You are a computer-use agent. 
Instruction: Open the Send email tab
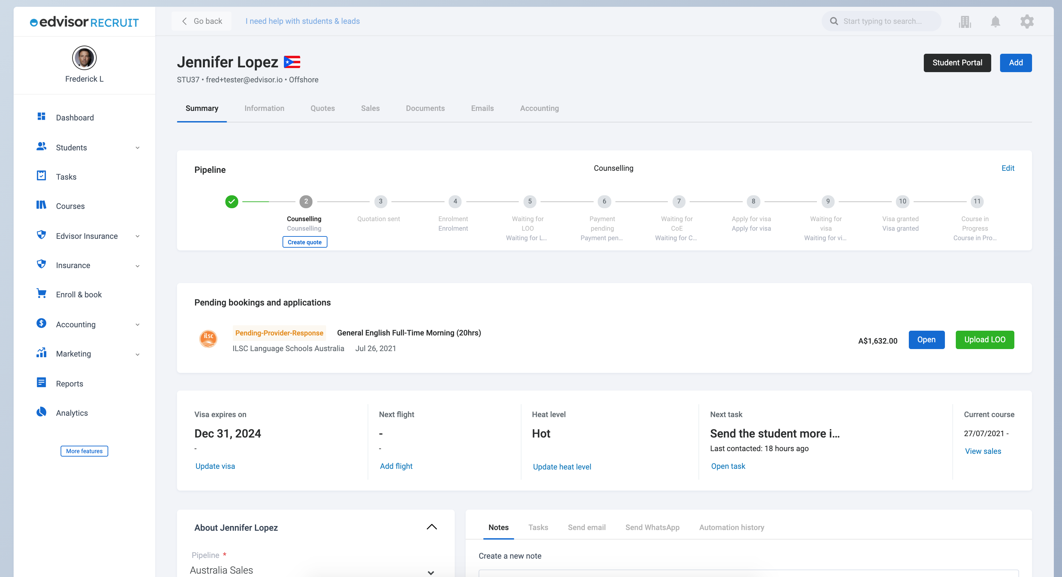[586, 527]
